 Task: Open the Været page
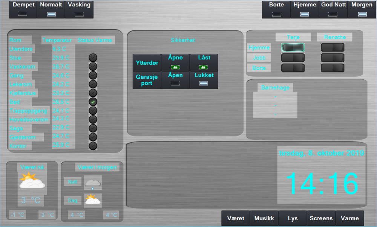(236, 218)
